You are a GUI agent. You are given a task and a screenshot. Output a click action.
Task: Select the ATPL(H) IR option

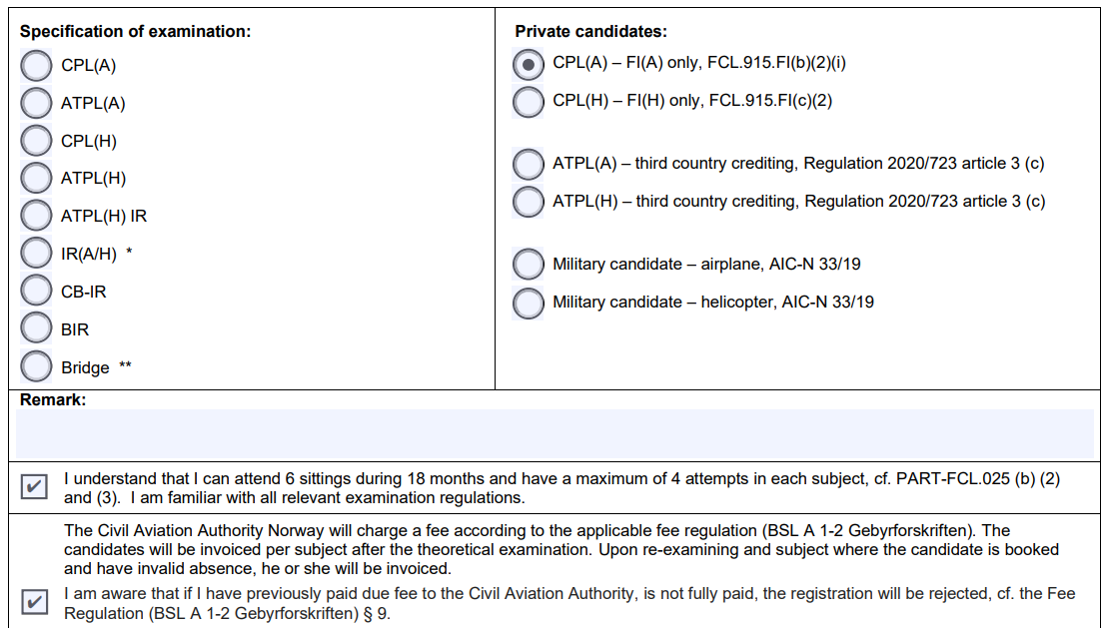click(x=36, y=216)
